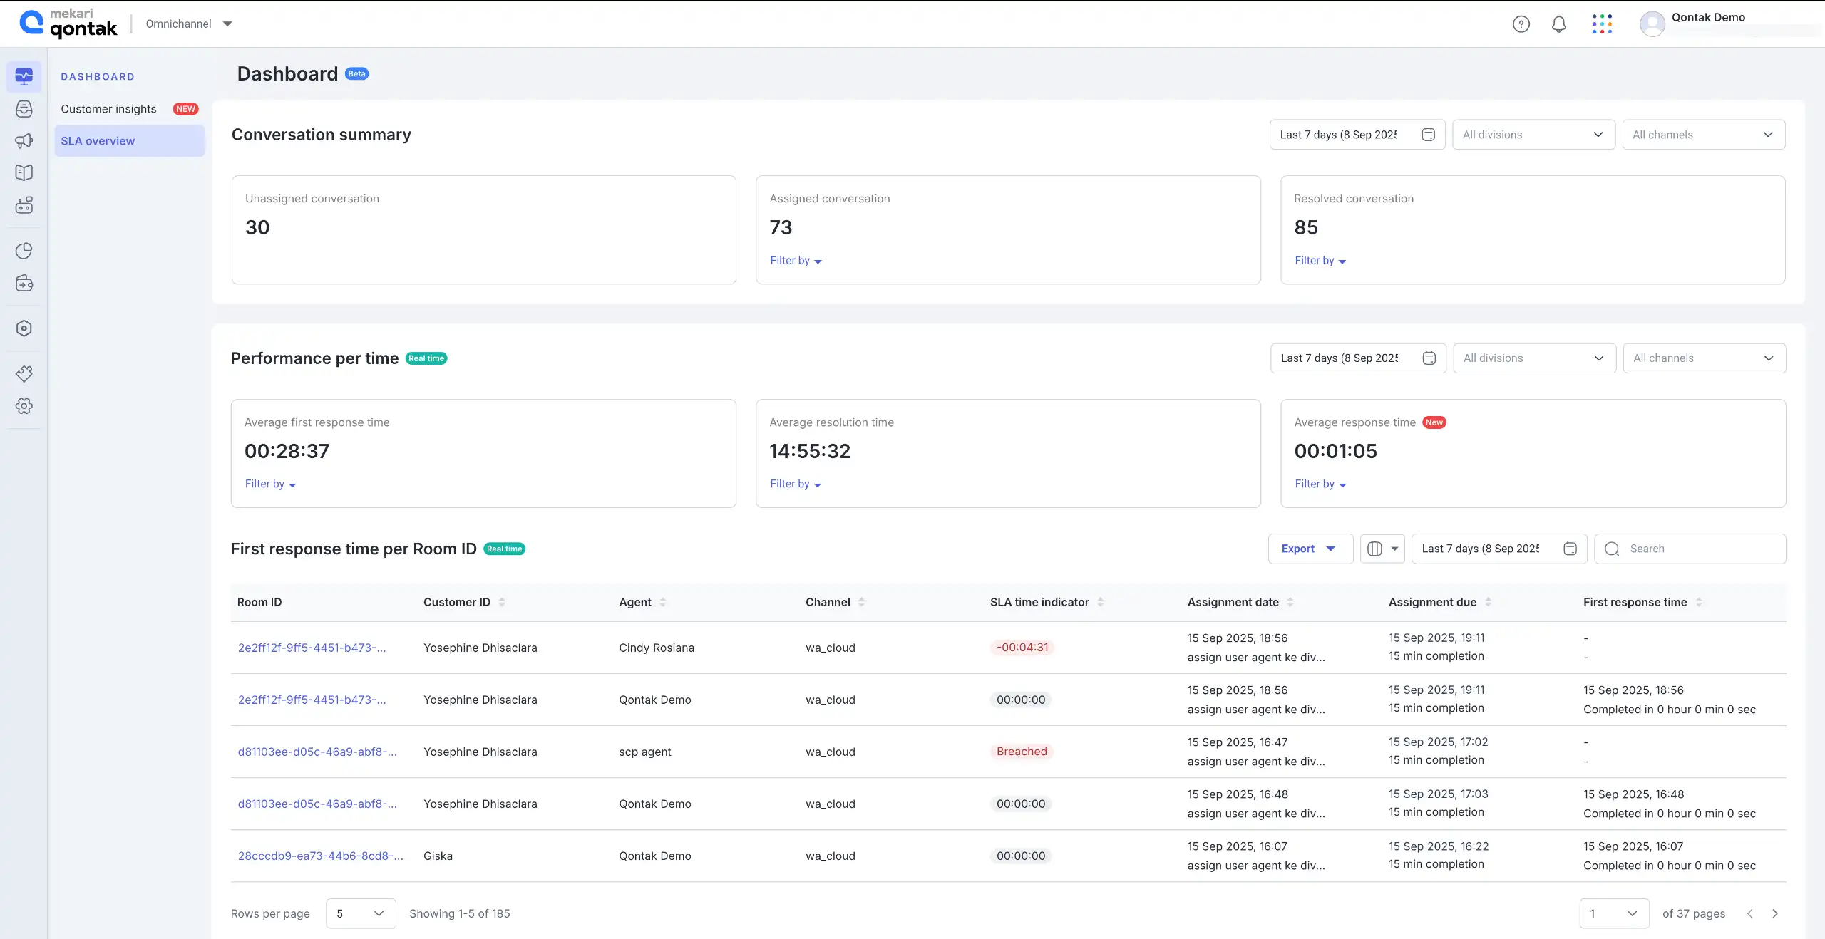Open room link 28cccdb9-ea73-44b6-8cd8
The image size is (1825, 939).
[320, 856]
